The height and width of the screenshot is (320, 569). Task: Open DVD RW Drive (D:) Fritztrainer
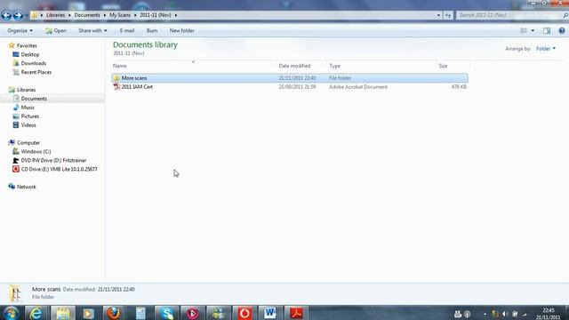point(53,160)
